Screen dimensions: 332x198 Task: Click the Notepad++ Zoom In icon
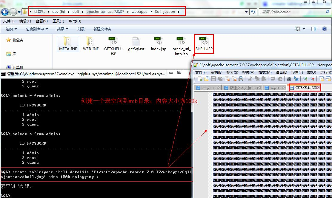(305, 79)
